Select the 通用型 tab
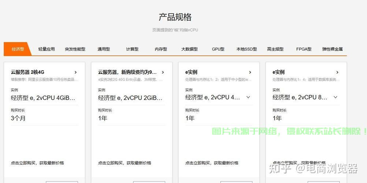 104,49
